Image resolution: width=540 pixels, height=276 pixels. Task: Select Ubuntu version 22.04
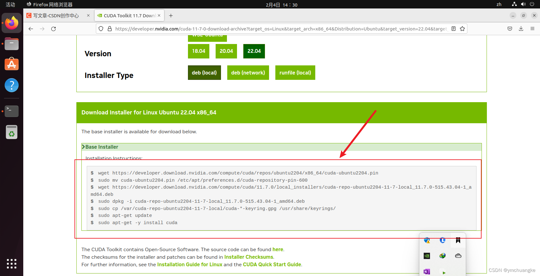[x=254, y=51]
